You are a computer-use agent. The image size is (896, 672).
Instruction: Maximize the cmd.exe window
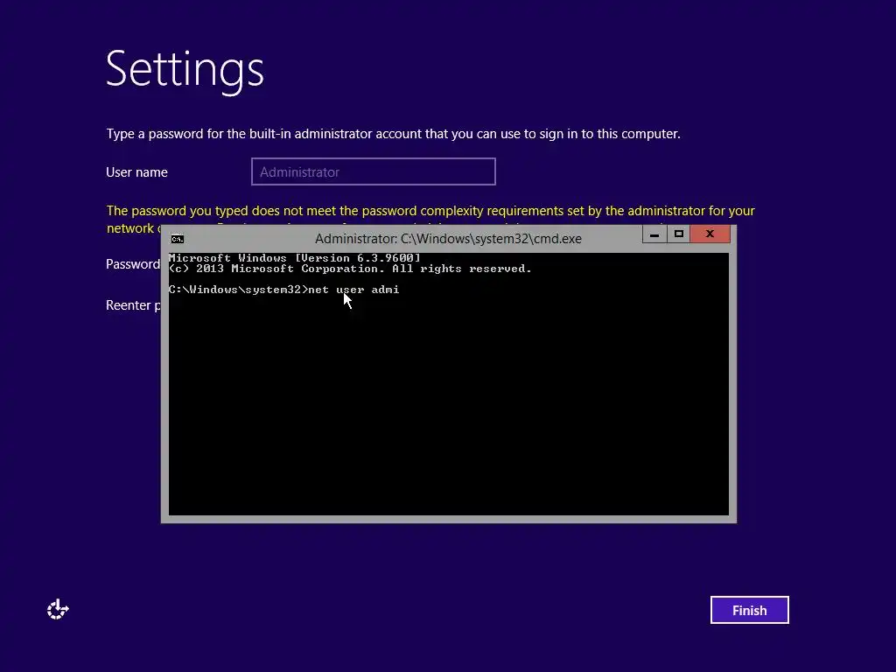pyautogui.click(x=678, y=234)
